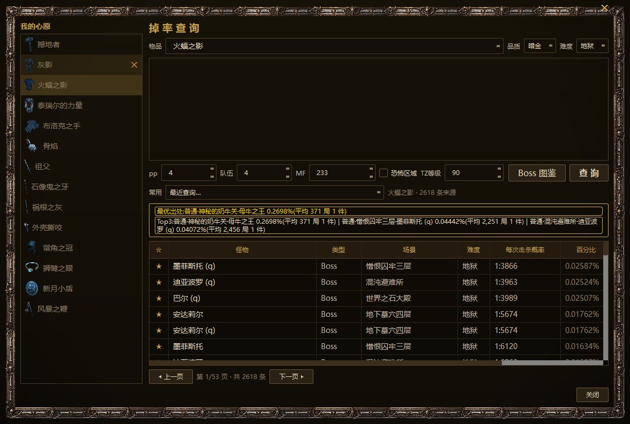Click the armor icon beside 泰瑞尔的力量
The width and height of the screenshot is (630, 424).
coord(29,105)
